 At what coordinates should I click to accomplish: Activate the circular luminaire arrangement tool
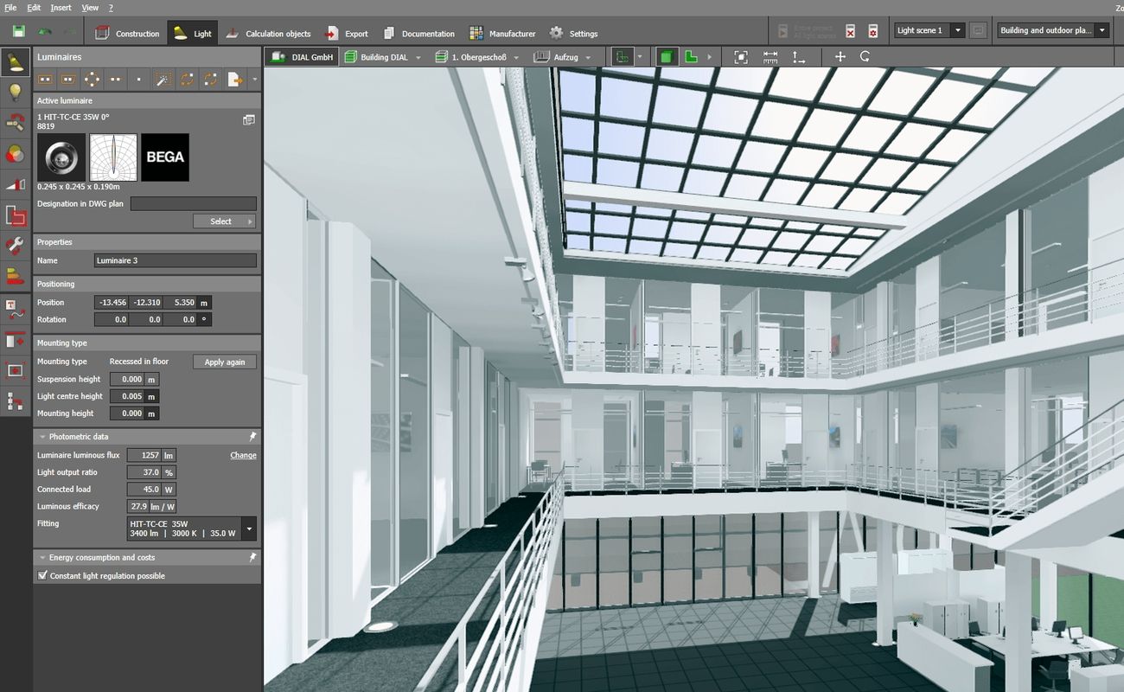click(92, 80)
